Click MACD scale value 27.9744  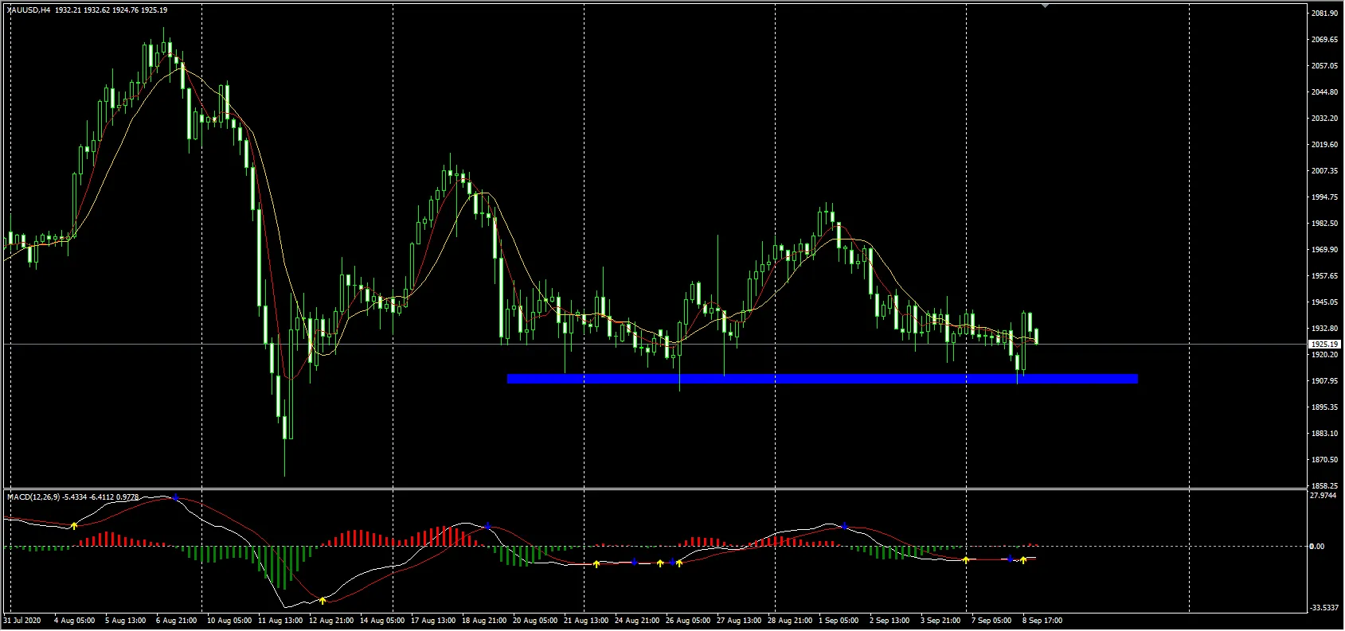click(1323, 496)
